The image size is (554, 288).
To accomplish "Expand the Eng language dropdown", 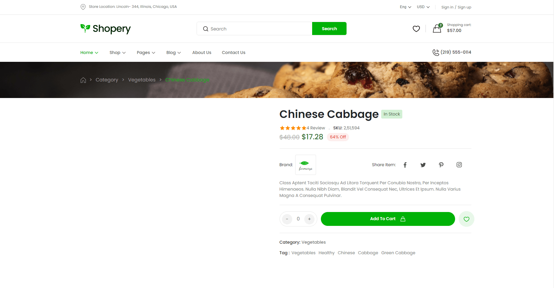I will tap(405, 7).
